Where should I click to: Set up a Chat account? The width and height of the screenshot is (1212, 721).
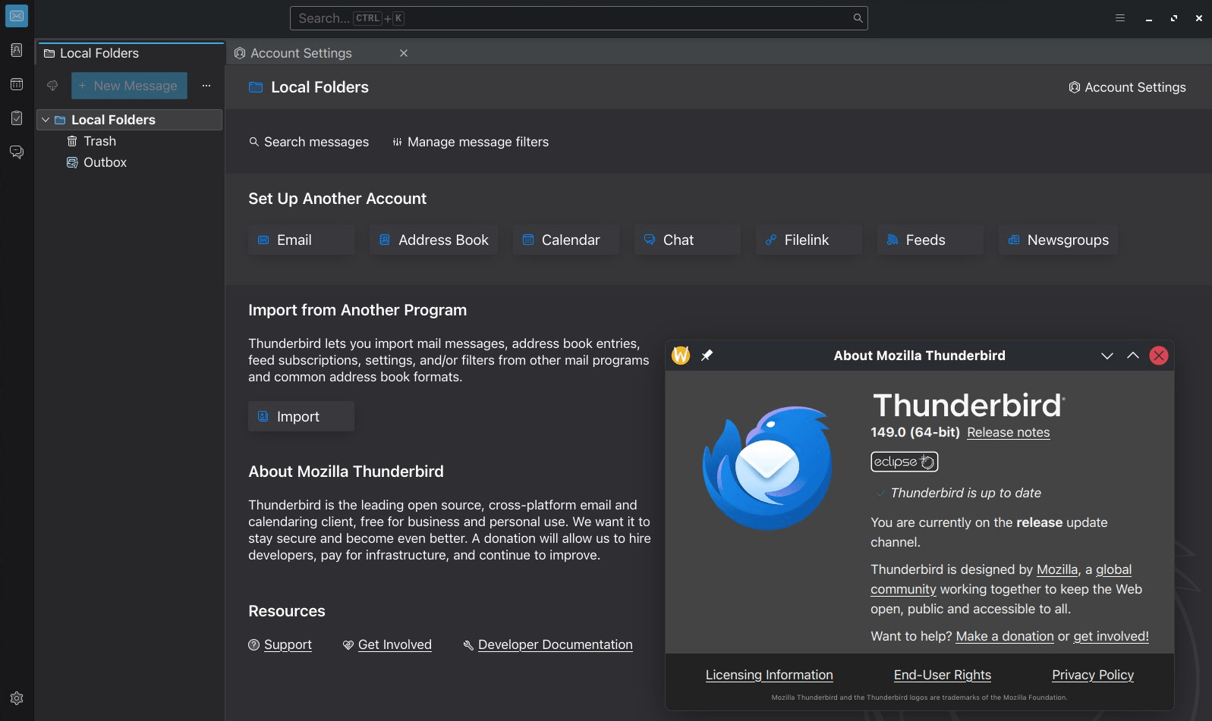(688, 240)
